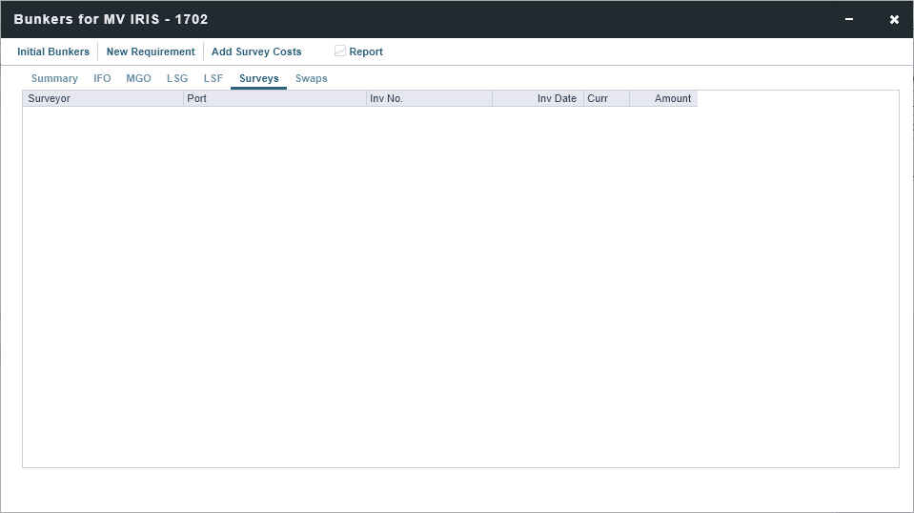Image resolution: width=914 pixels, height=513 pixels.
Task: Sort by Inv No. column
Action: click(429, 98)
